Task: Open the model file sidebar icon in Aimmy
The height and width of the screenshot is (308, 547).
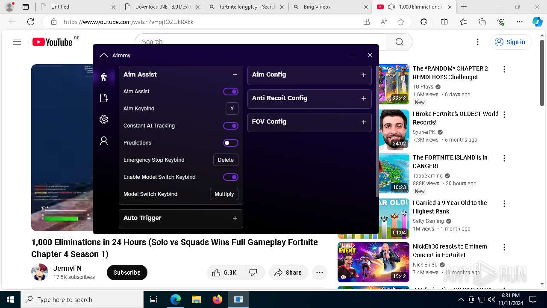Action: coord(103,98)
